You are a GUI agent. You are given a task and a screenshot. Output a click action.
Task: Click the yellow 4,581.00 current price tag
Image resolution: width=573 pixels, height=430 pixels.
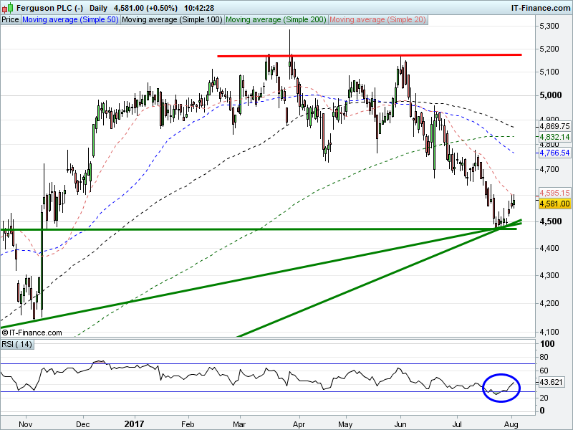pos(554,204)
